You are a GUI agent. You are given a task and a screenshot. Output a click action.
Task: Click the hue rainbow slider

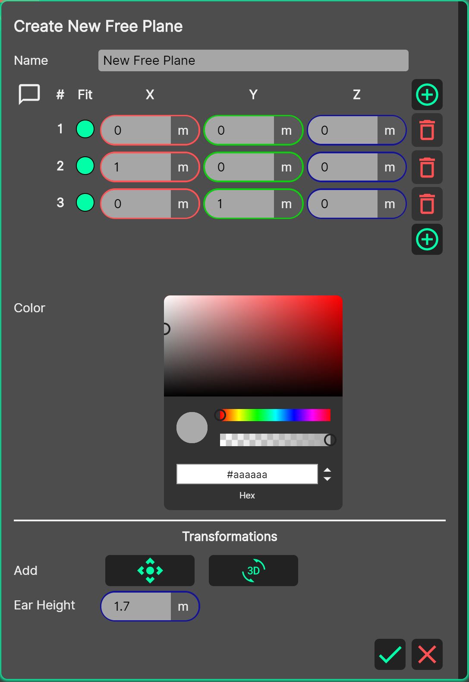click(275, 415)
